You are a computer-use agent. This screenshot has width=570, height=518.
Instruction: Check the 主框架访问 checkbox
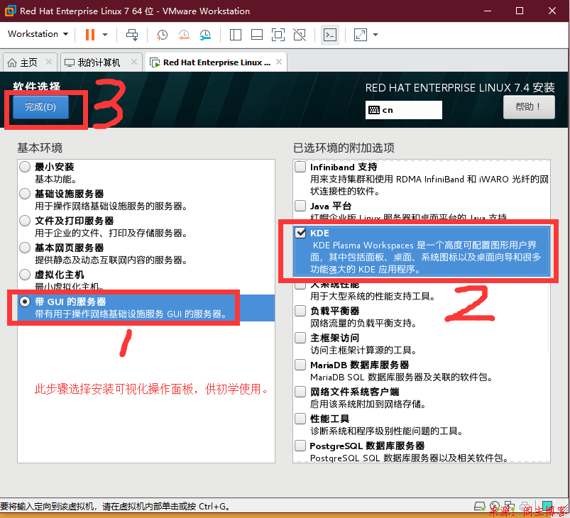300,338
